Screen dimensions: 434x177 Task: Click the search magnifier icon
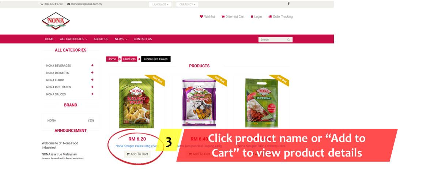coord(288,39)
